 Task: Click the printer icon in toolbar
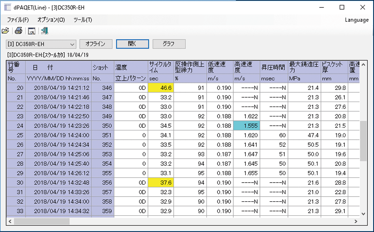click(x=18, y=31)
